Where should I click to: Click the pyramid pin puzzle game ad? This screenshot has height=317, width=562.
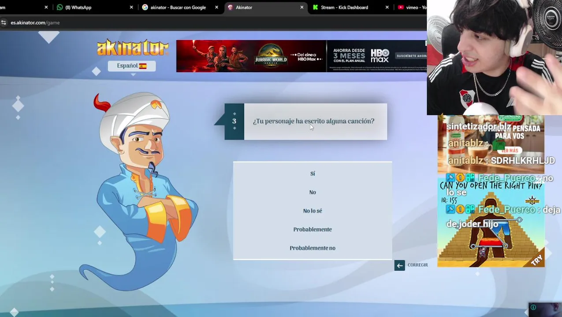tap(491, 222)
